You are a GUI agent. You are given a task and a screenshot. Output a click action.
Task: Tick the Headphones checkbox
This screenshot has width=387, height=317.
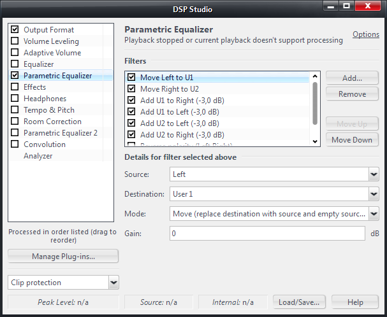15,98
